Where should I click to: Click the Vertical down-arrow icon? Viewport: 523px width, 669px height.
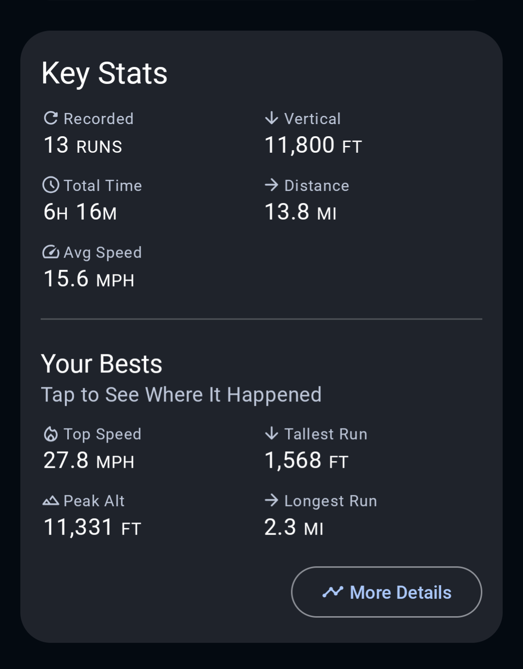(271, 118)
